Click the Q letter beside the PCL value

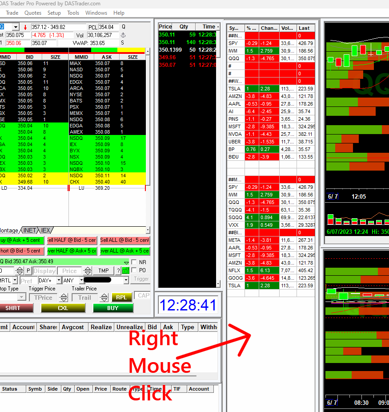(124, 27)
